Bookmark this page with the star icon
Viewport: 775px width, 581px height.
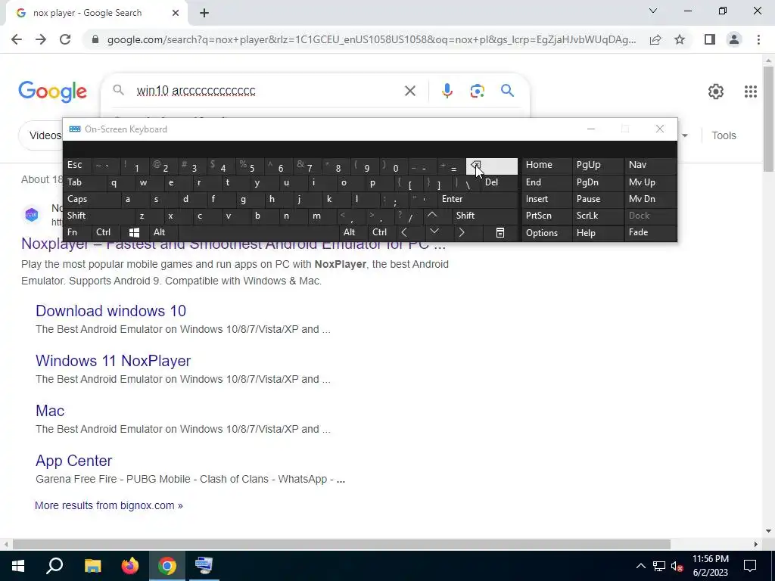[x=680, y=39]
